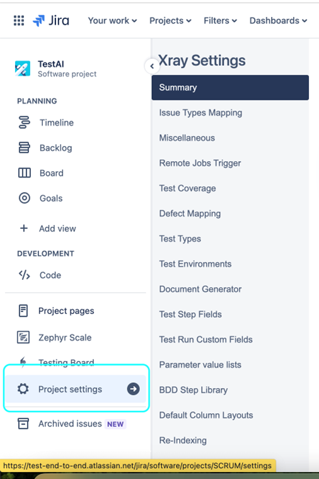Click the Zephyr Scale icon

(x=23, y=337)
